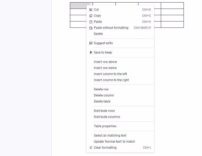Click Delete table in the menu
Viewport: 202px width, 156px height.
click(x=102, y=101)
